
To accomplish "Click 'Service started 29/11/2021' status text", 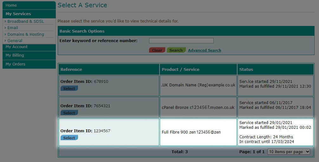I will [x=266, y=81].
